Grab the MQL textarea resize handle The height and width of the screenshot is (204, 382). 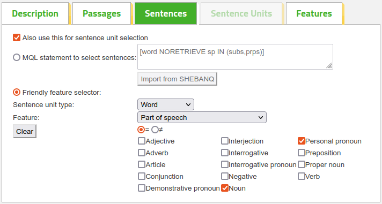(329, 65)
